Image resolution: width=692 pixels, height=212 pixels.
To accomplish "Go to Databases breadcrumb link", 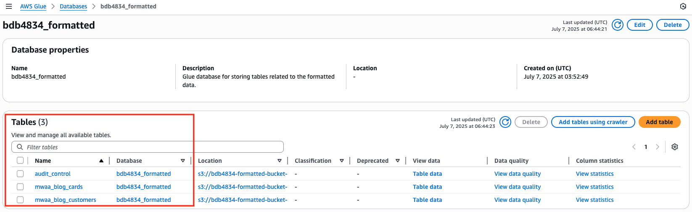I will [x=74, y=7].
